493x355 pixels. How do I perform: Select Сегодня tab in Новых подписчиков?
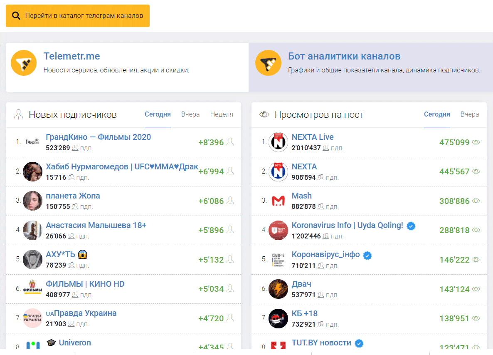[158, 114]
